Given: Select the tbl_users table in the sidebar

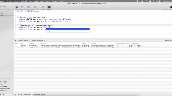Looking at the screenshot, I should point(6,15).
